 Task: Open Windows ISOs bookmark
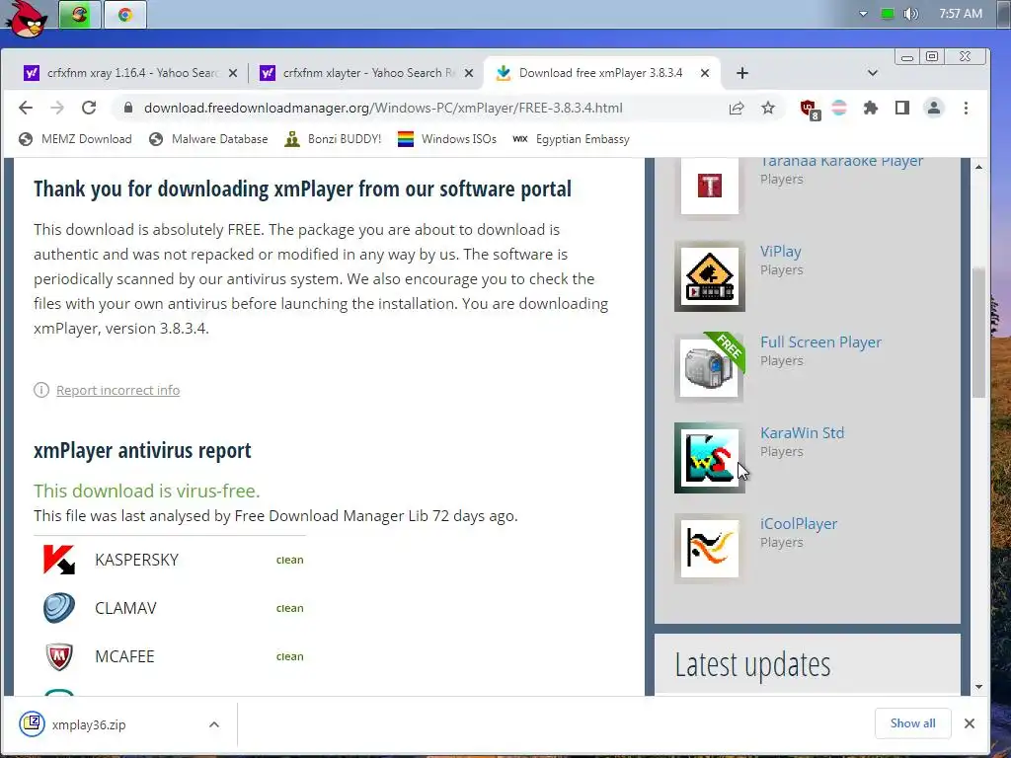[x=447, y=139]
